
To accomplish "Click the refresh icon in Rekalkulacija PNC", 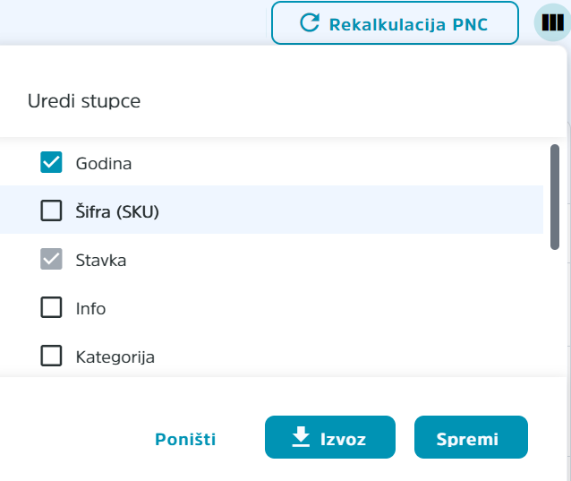I will tap(310, 22).
